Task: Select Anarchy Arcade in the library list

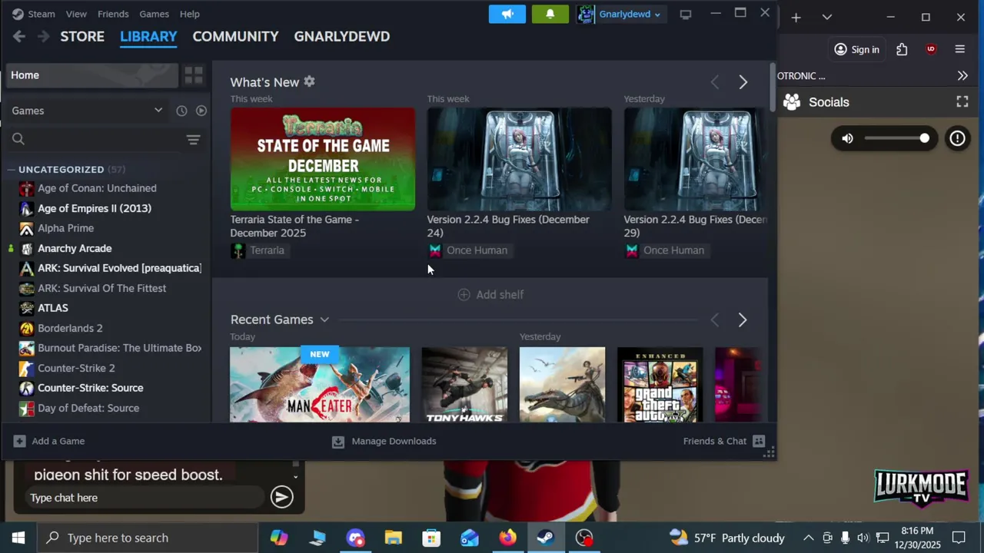Action: pyautogui.click(x=75, y=248)
